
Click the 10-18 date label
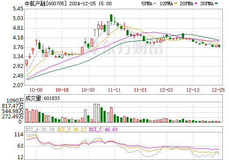click(62, 90)
